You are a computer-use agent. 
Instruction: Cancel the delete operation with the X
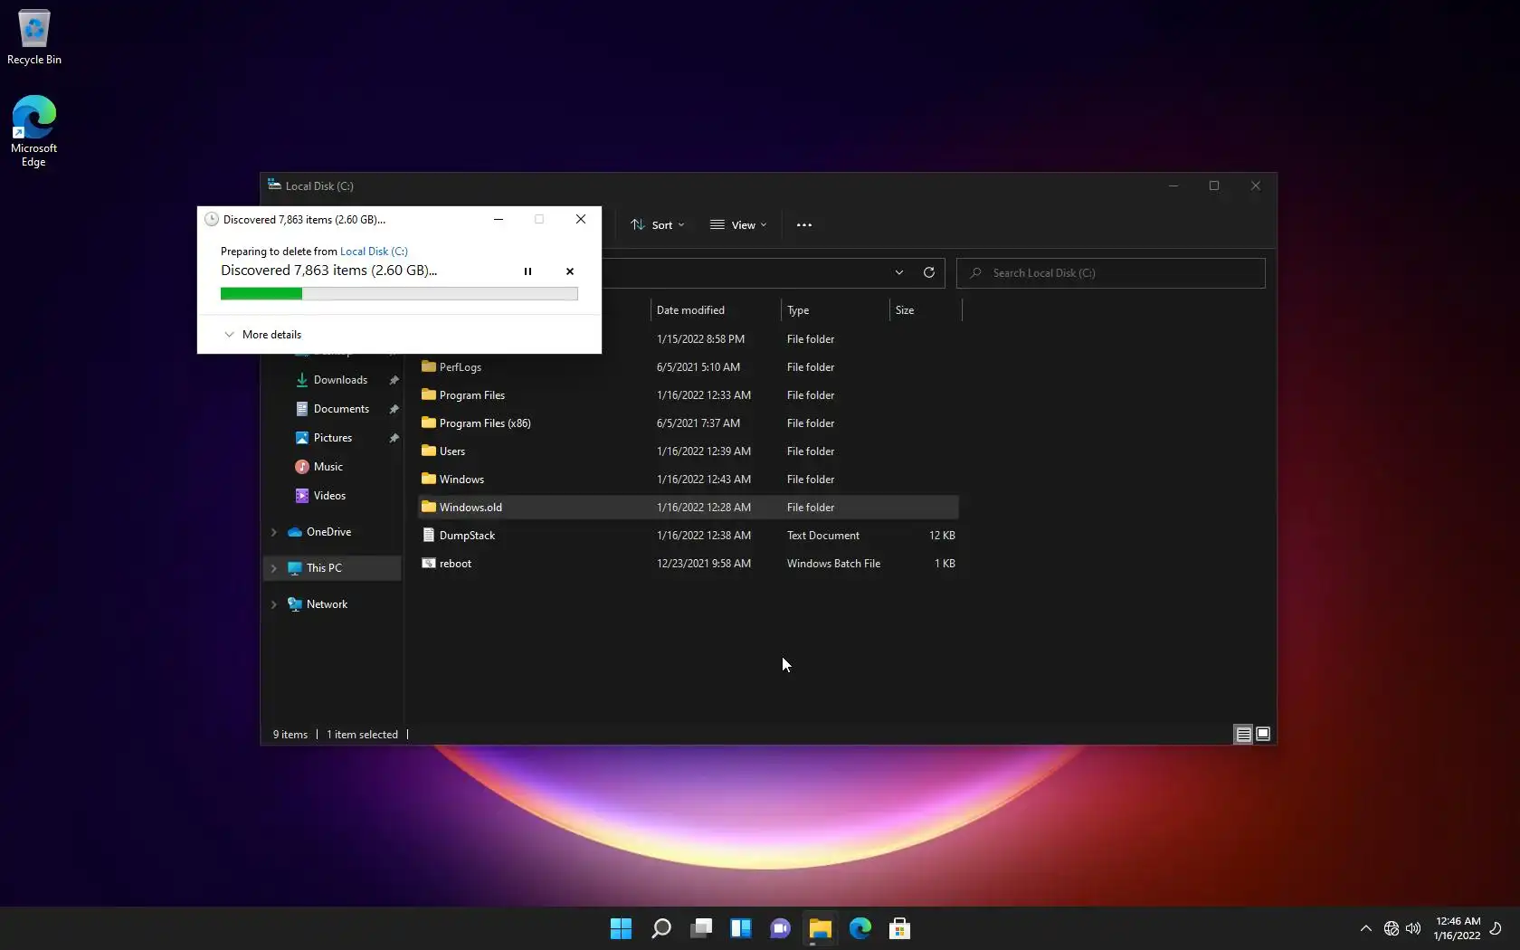[x=570, y=271]
